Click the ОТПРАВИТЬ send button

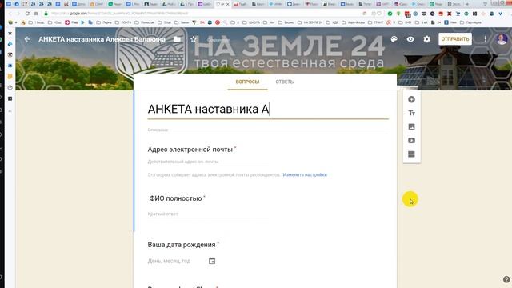[x=455, y=39]
